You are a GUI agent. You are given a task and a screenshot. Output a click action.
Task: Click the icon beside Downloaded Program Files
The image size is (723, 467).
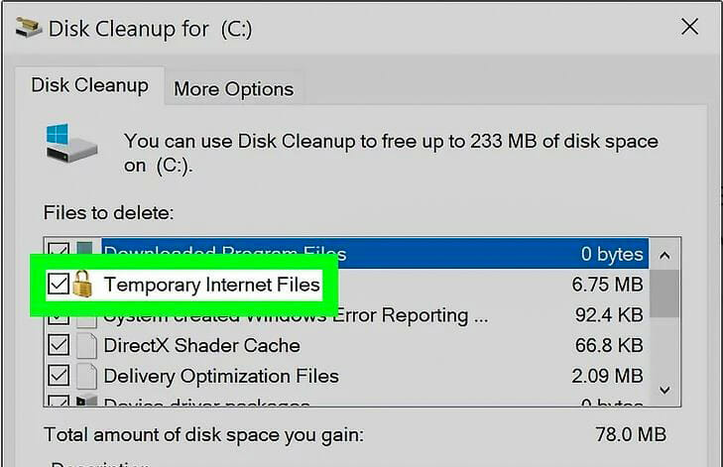[x=85, y=248]
